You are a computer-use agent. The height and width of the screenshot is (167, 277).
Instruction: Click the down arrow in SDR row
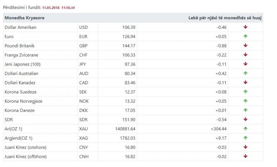pos(245,119)
